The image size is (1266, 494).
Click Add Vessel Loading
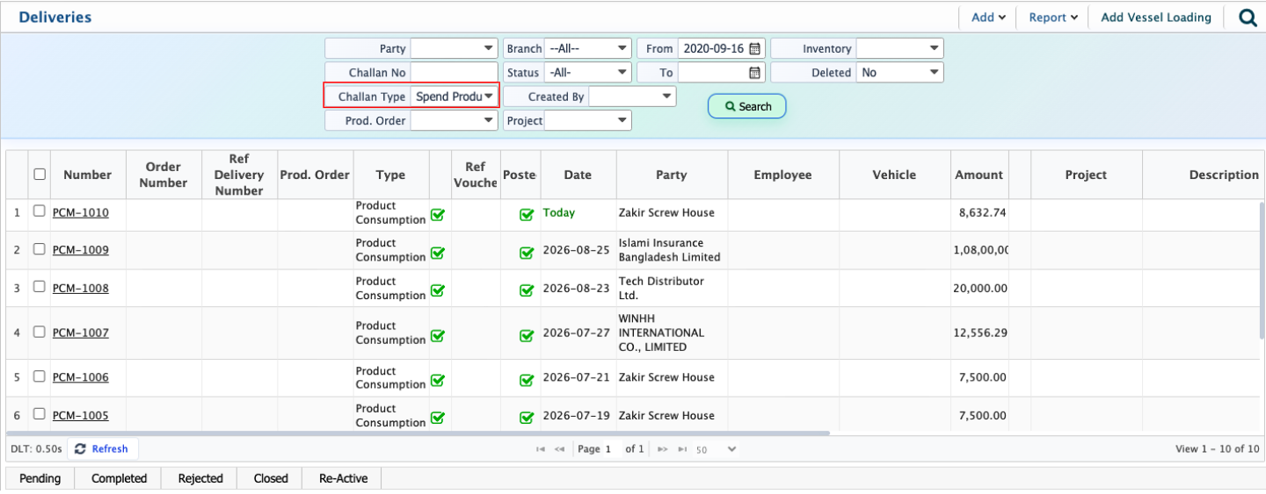pos(1156,18)
